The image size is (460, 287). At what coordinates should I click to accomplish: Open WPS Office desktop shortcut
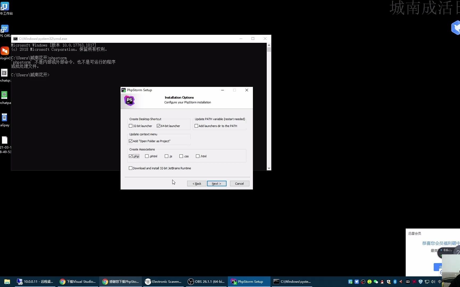[x=5, y=31]
